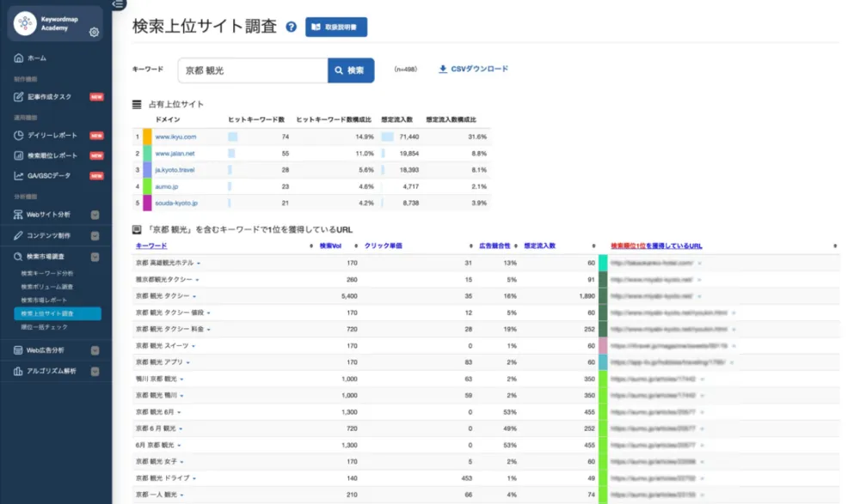
Task: Click the ホーム house icon
Action: pyautogui.click(x=18, y=58)
